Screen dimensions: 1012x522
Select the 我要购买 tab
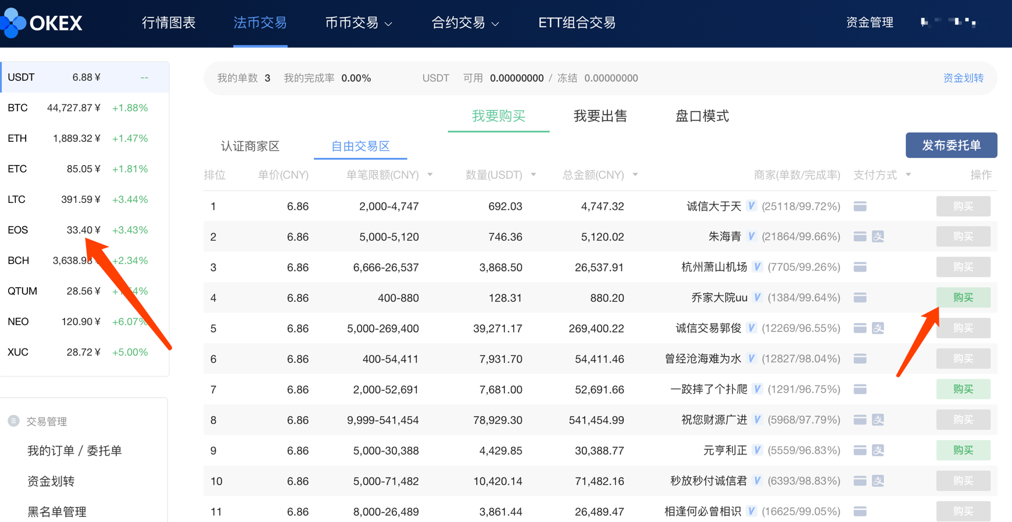tap(499, 116)
